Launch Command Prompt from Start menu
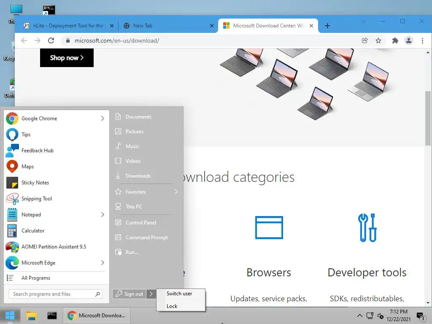 146,237
